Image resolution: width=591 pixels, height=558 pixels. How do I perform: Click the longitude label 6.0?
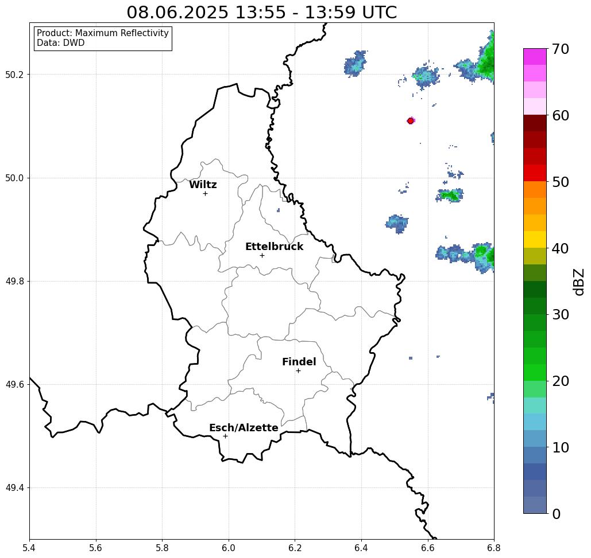click(229, 548)
